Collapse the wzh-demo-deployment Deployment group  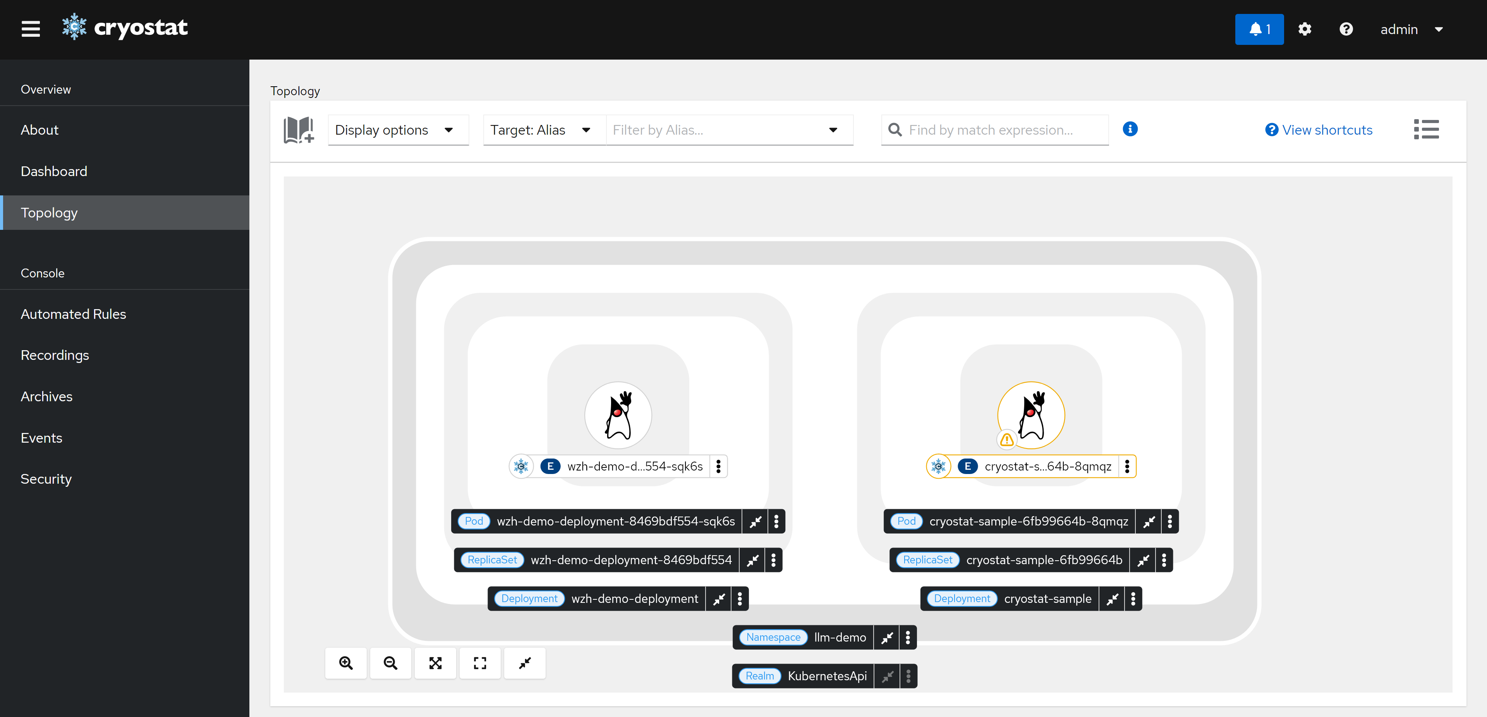pos(719,599)
